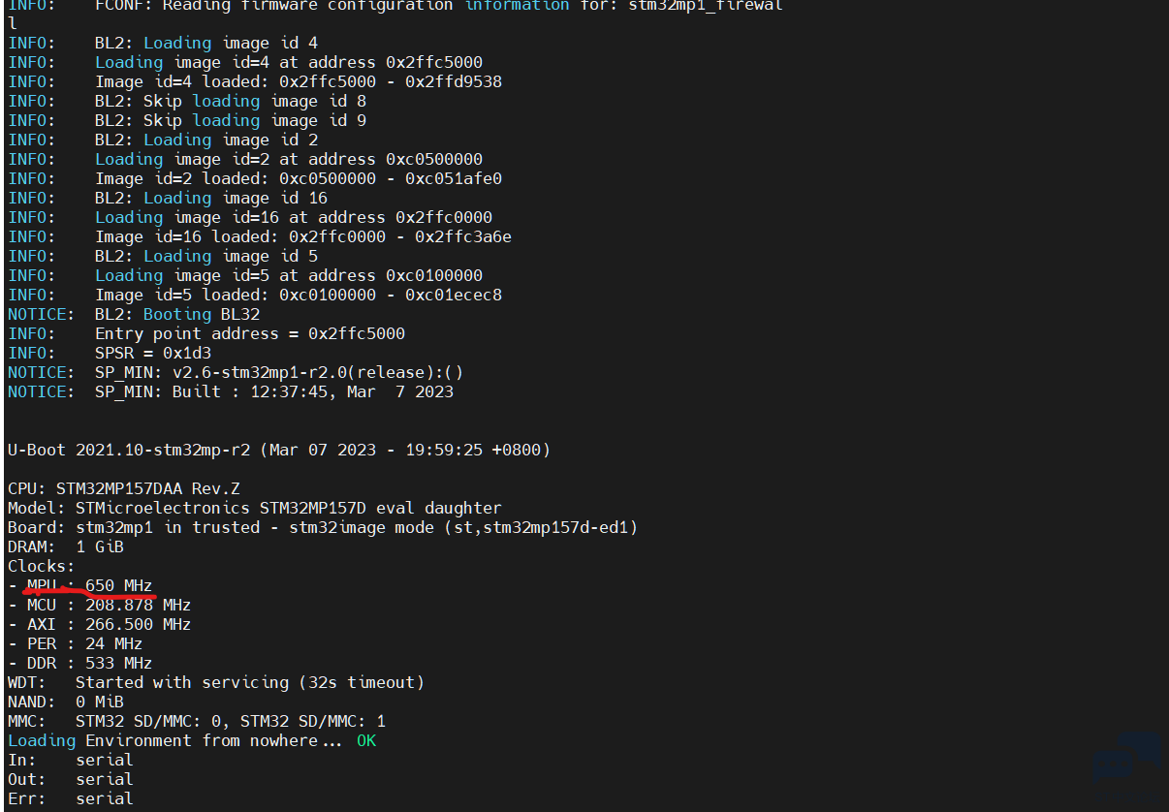Click the SPSR = 0x1d3 line

(110, 353)
